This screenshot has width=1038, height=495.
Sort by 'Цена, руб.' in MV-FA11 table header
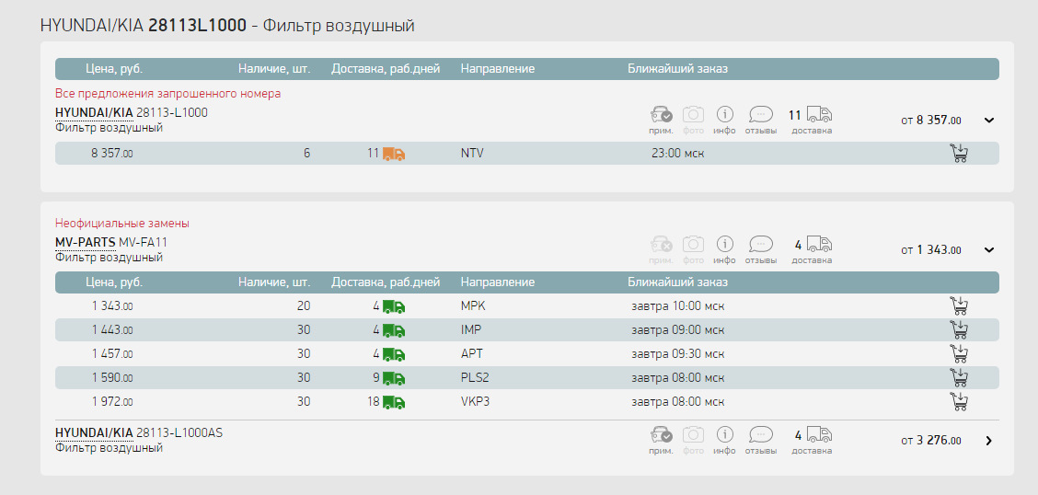[x=114, y=282]
